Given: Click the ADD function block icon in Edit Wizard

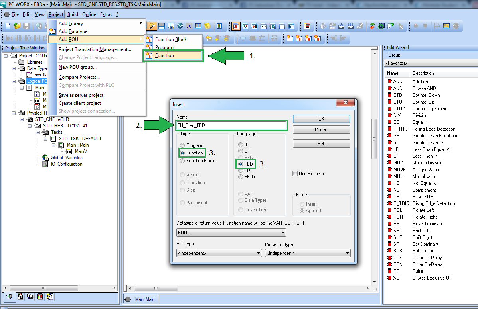Looking at the screenshot, I should (389, 82).
